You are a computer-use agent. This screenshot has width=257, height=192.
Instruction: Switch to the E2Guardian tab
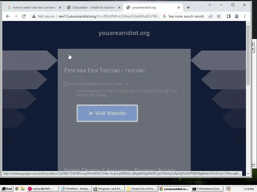(94, 7)
